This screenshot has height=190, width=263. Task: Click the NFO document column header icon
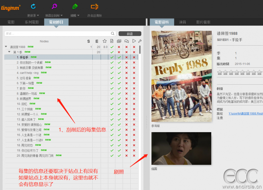(x=112, y=41)
